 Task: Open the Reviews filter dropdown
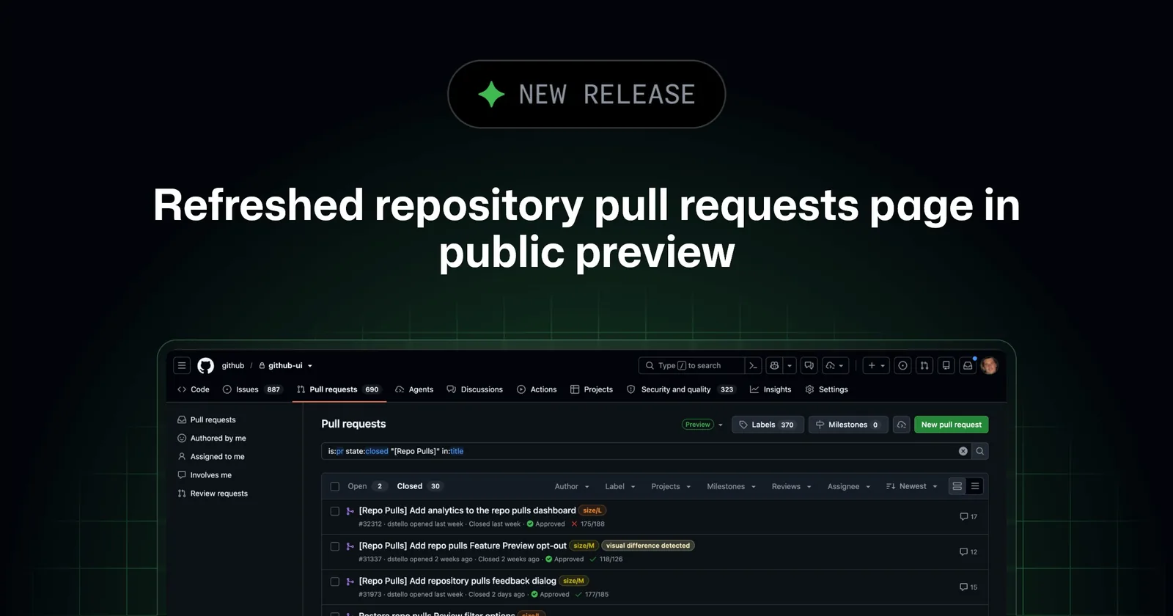coord(792,486)
